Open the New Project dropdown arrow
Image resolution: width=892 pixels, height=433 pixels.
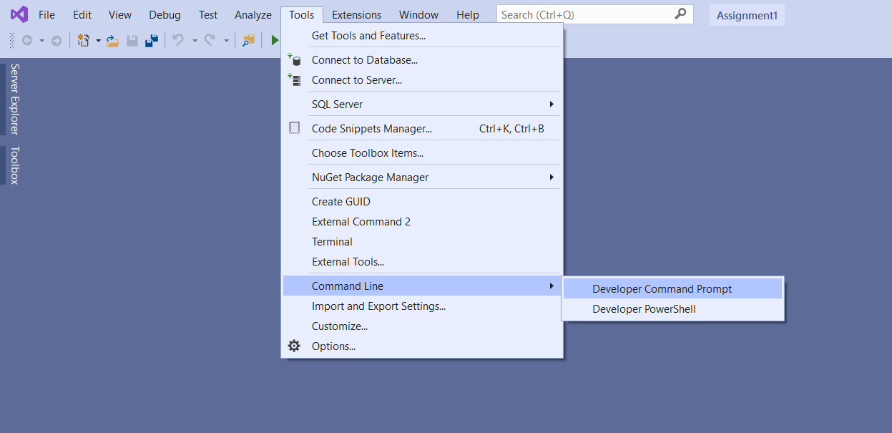[x=98, y=41]
